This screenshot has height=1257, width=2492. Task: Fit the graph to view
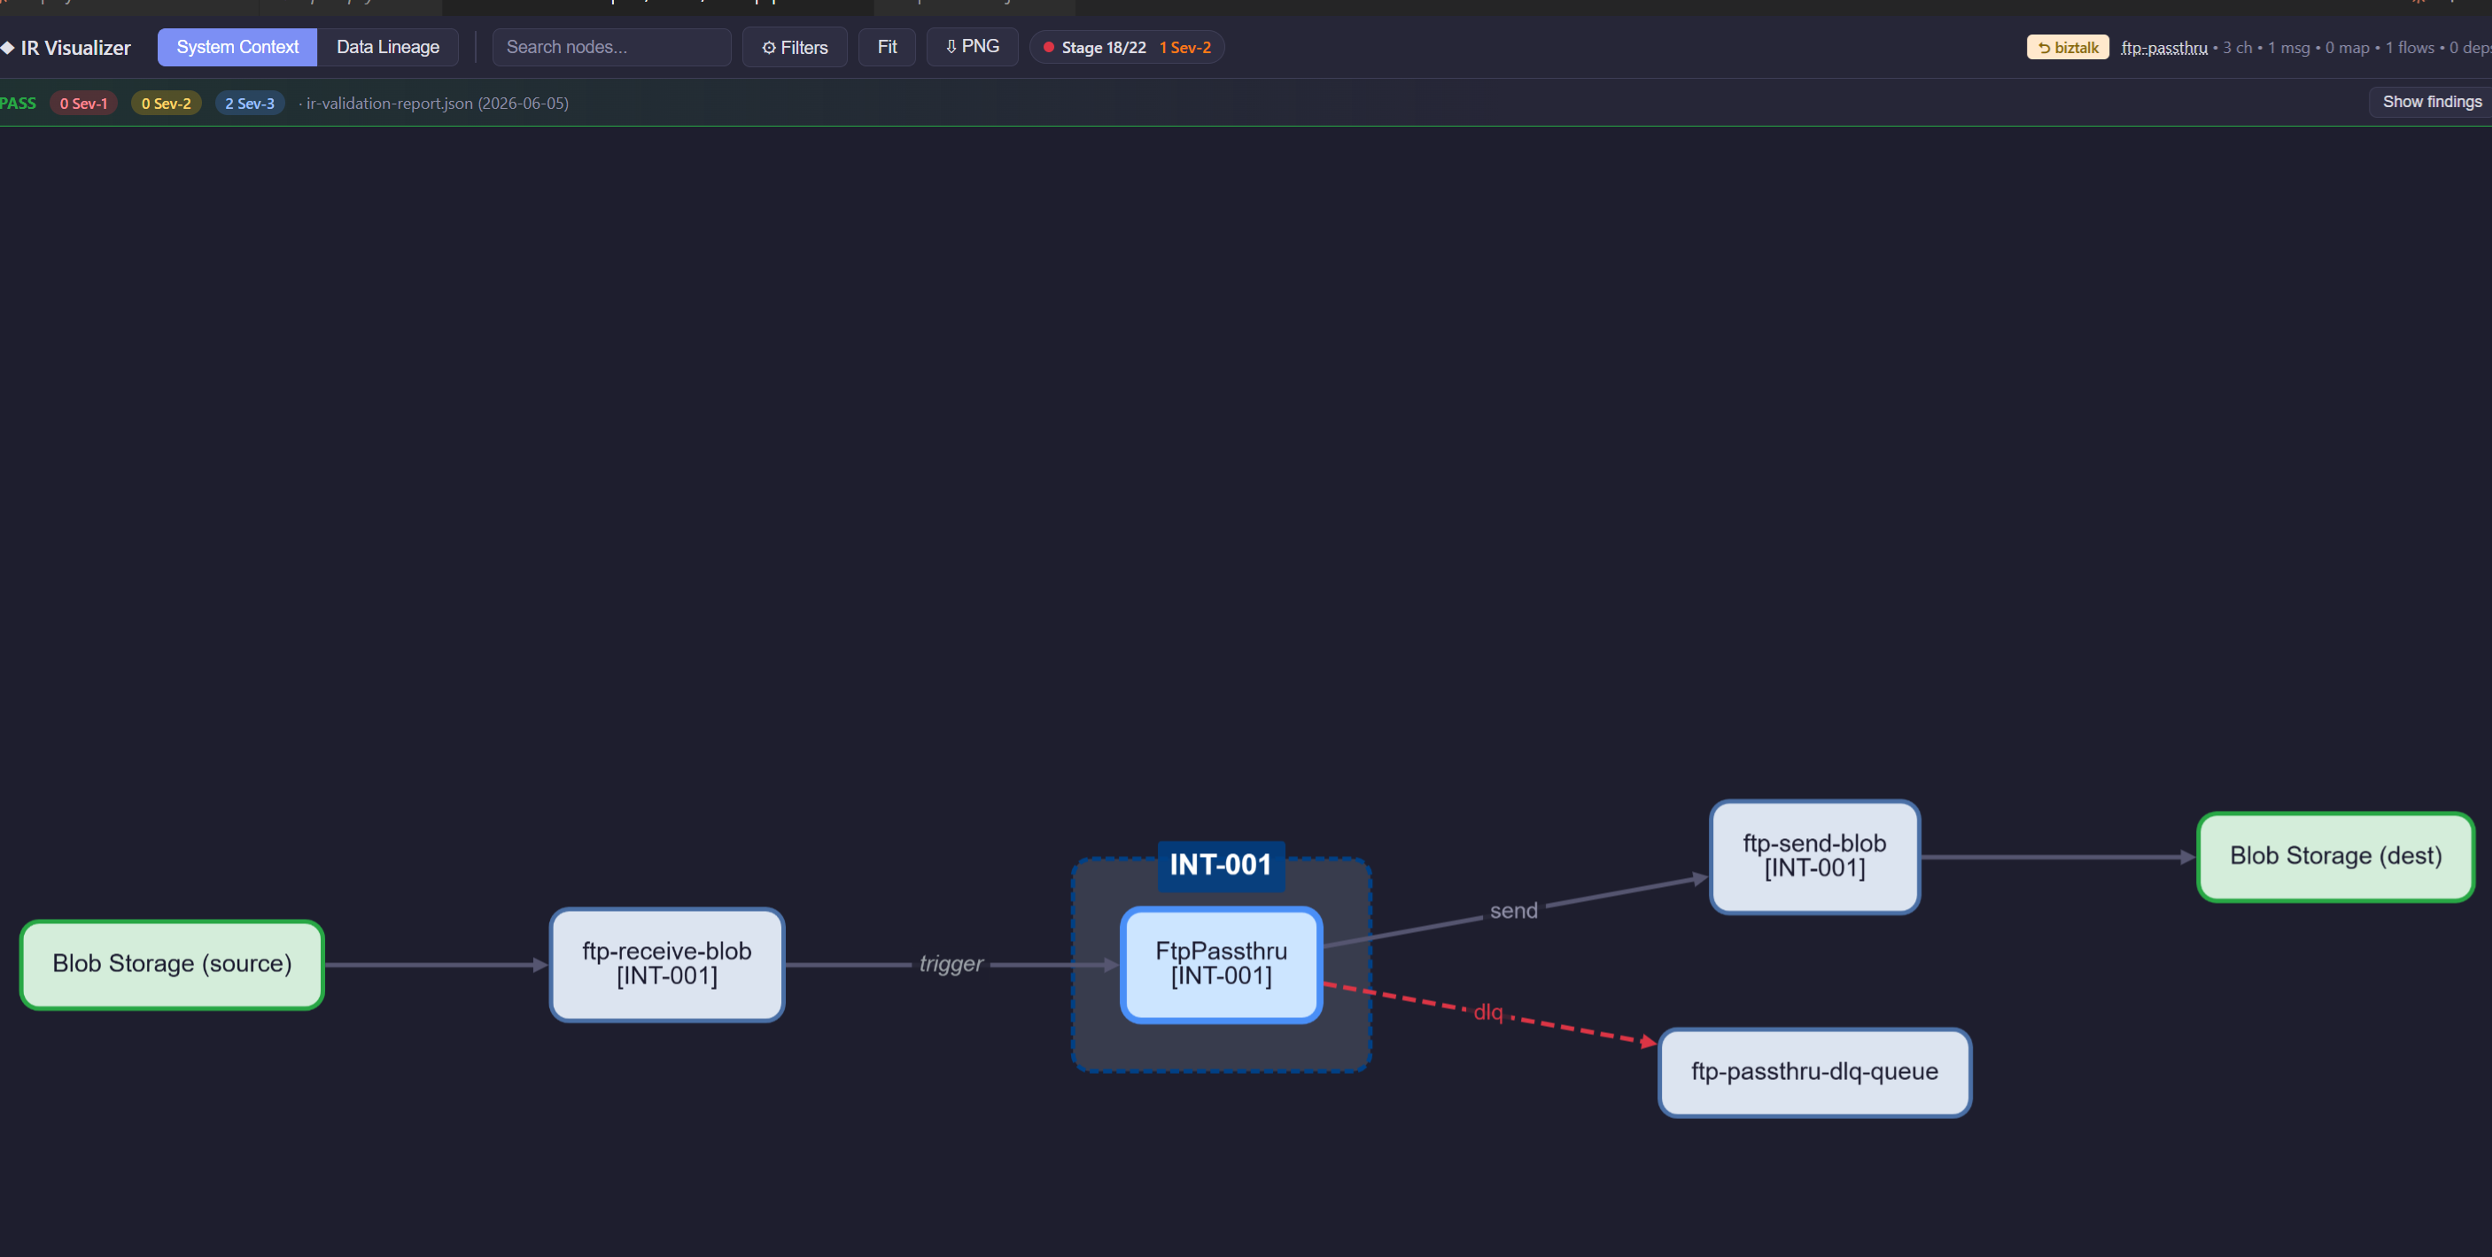[886, 46]
